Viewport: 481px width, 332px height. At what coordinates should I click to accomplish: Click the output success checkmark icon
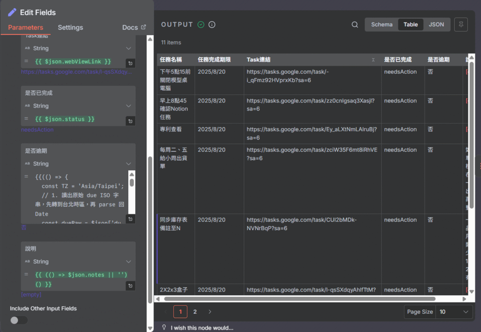click(x=201, y=24)
